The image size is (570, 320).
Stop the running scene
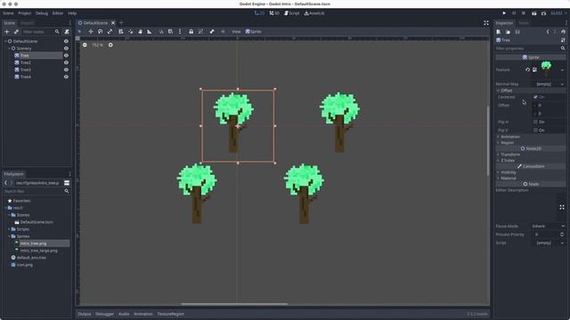[524, 13]
